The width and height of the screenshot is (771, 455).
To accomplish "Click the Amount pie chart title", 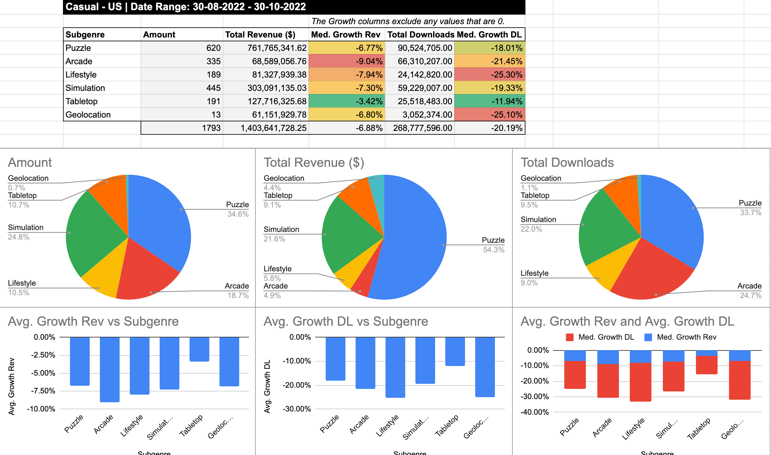I will (30, 162).
